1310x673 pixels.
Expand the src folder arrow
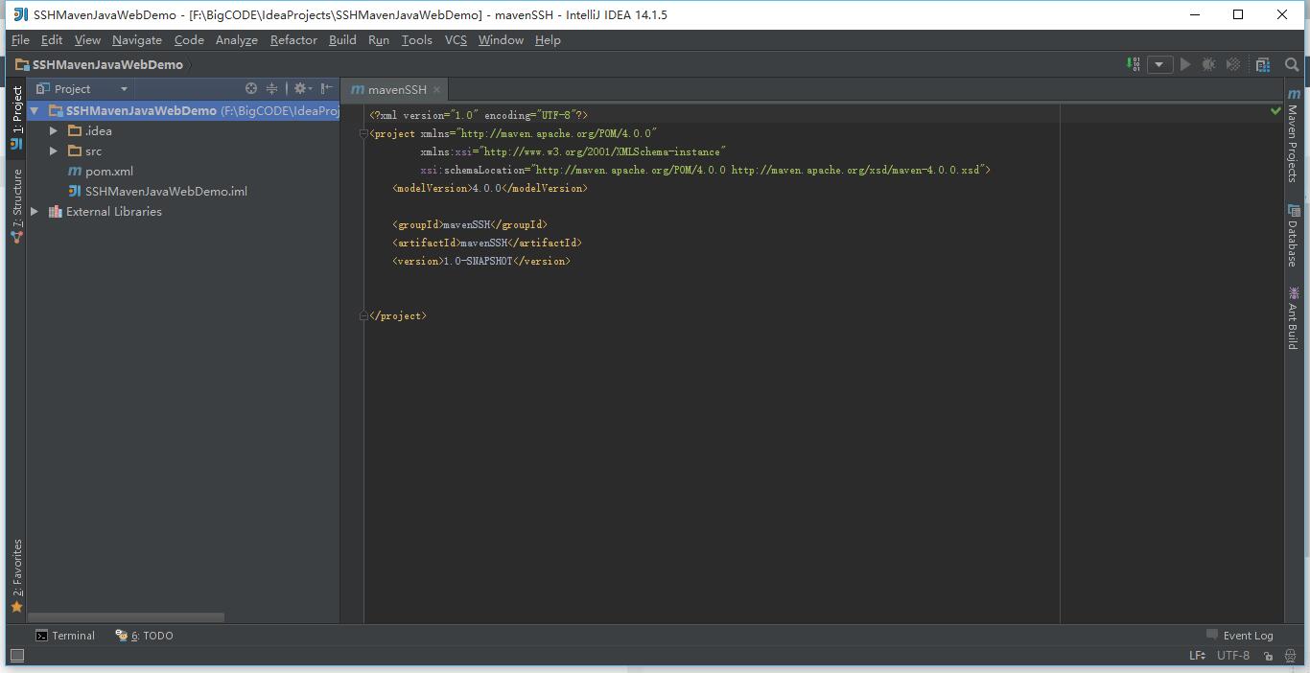tap(54, 151)
